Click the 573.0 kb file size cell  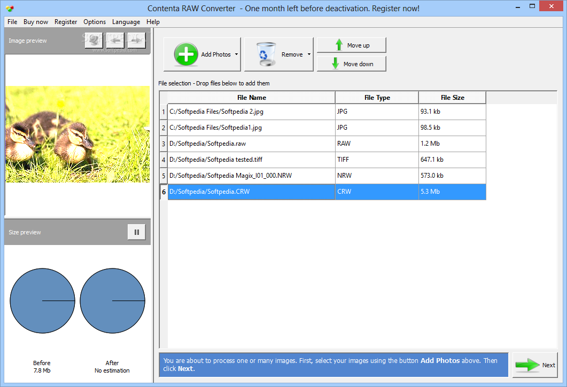click(x=452, y=176)
